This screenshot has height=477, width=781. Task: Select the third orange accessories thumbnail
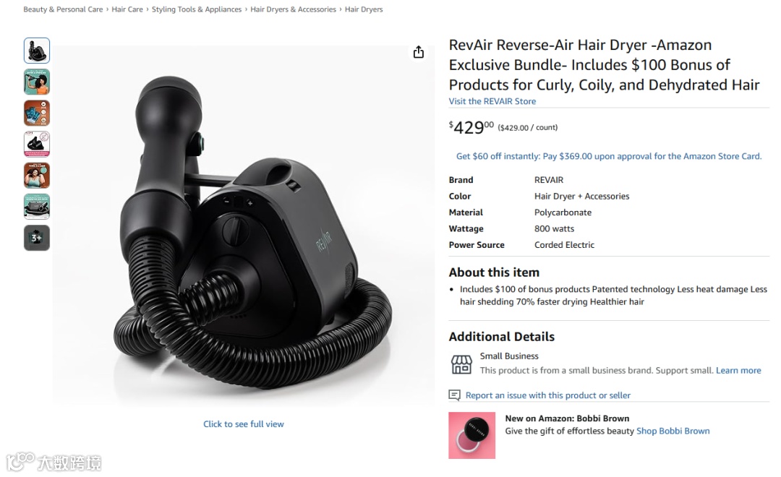pyautogui.click(x=37, y=113)
